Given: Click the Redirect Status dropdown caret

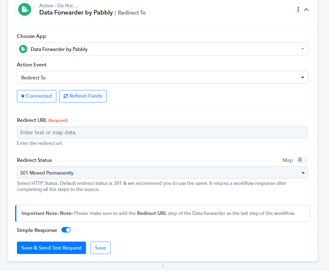Looking at the screenshot, I should (303, 173).
